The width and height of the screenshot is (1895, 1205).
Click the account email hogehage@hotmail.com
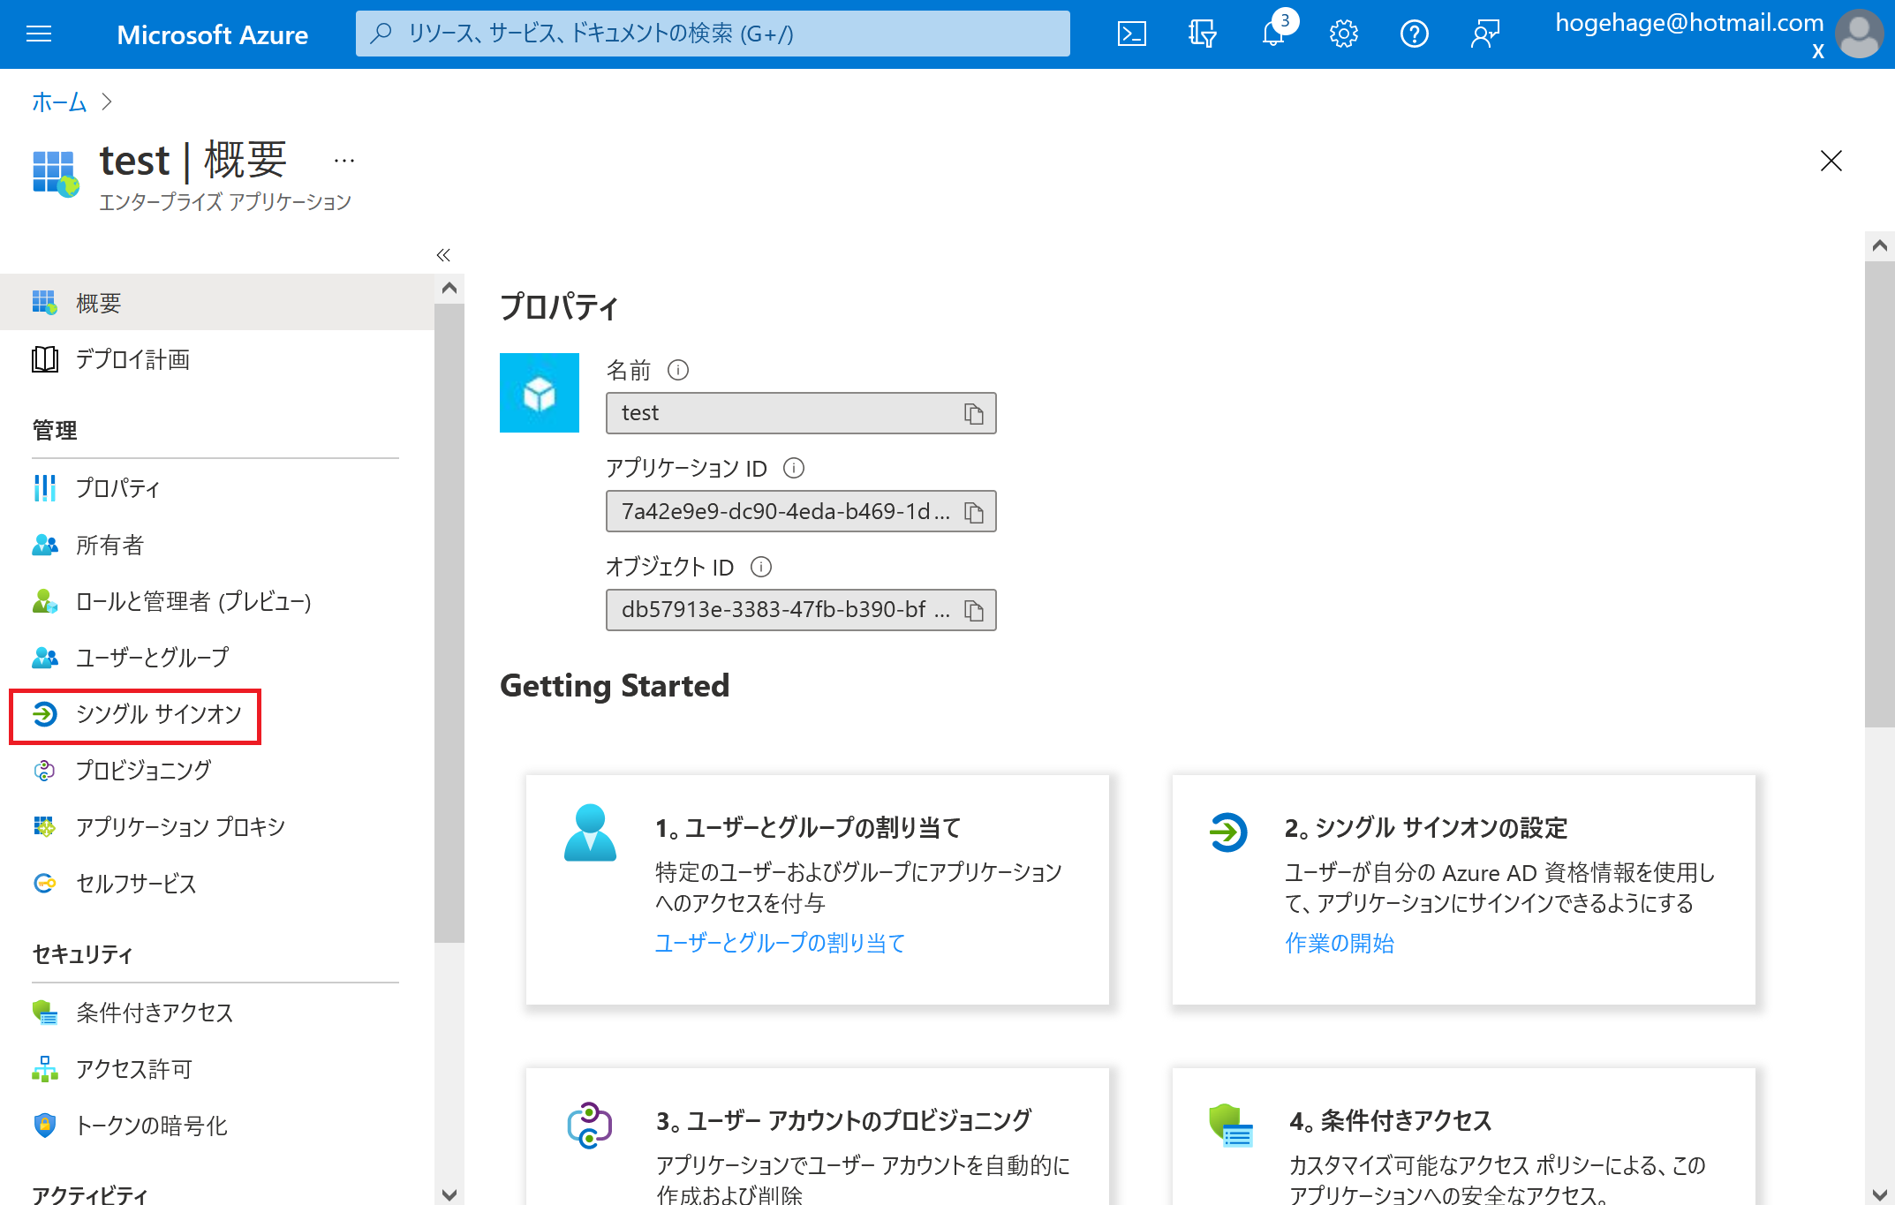tap(1689, 23)
